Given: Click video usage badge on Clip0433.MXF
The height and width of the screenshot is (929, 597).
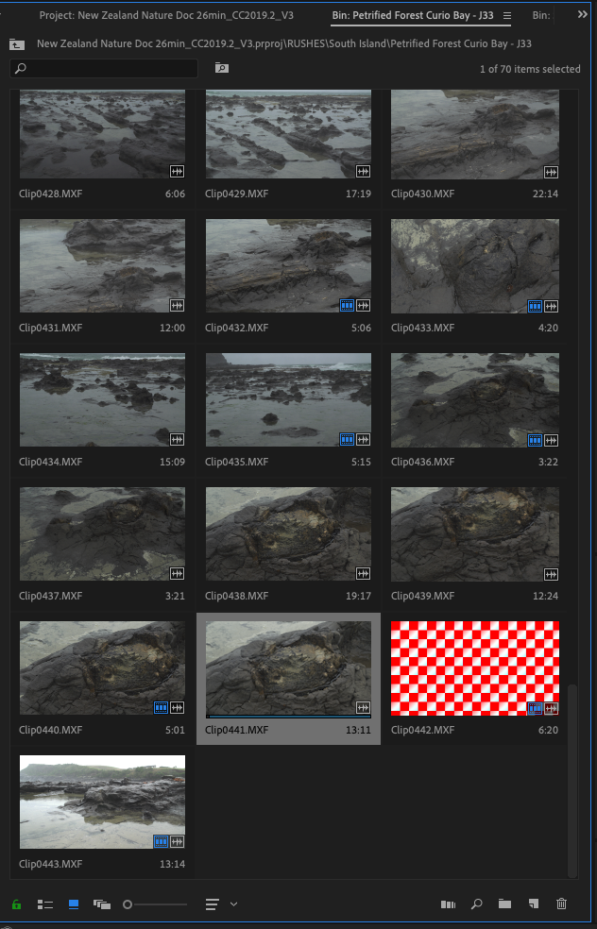Looking at the screenshot, I should click(x=535, y=306).
